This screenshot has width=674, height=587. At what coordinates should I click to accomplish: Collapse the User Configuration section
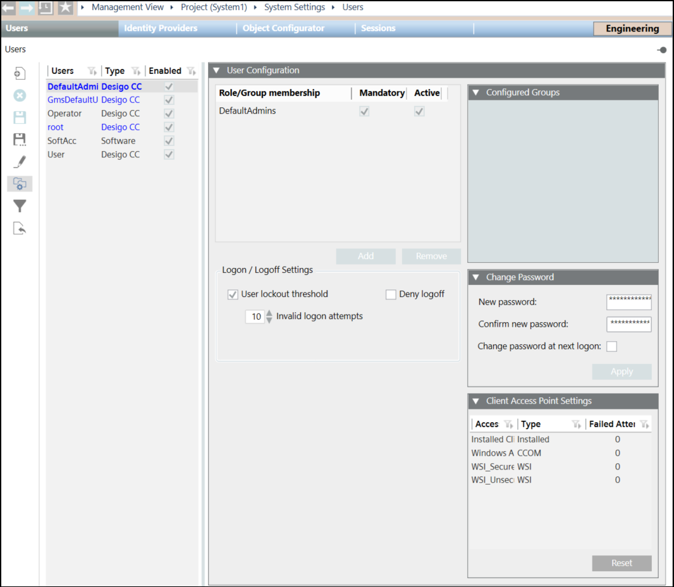pos(216,70)
